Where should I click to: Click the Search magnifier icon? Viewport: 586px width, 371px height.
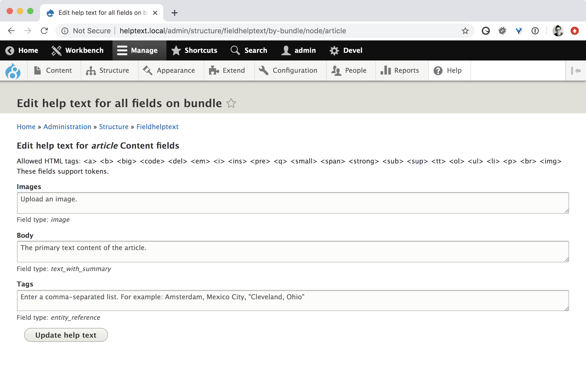[234, 50]
